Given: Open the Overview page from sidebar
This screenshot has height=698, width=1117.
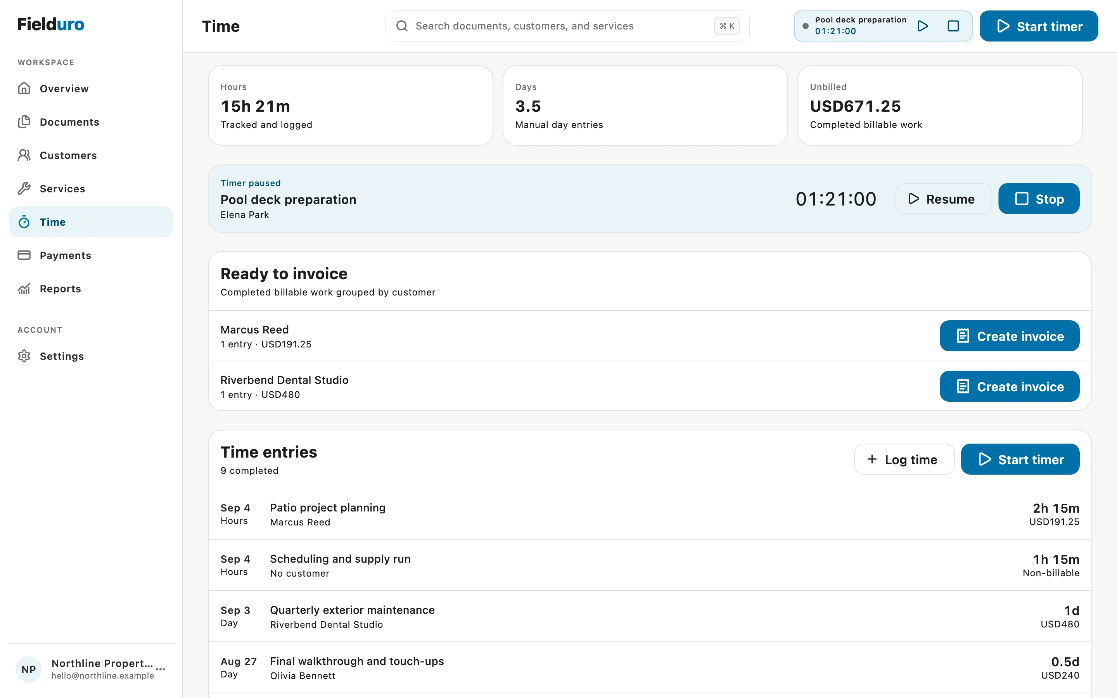Looking at the screenshot, I should pyautogui.click(x=91, y=89).
